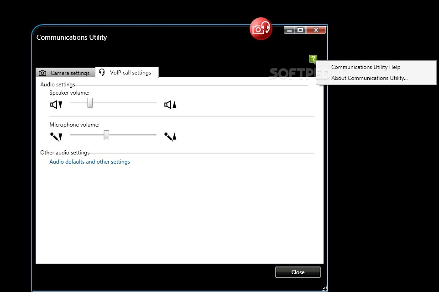The width and height of the screenshot is (439, 292).
Task: Close the window with the red X button
Action: click(x=316, y=30)
